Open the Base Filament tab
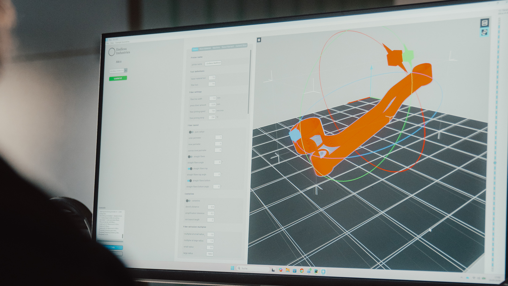The height and width of the screenshot is (286, 508). point(228,47)
